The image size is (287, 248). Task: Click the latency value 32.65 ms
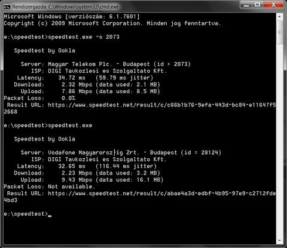72,166
